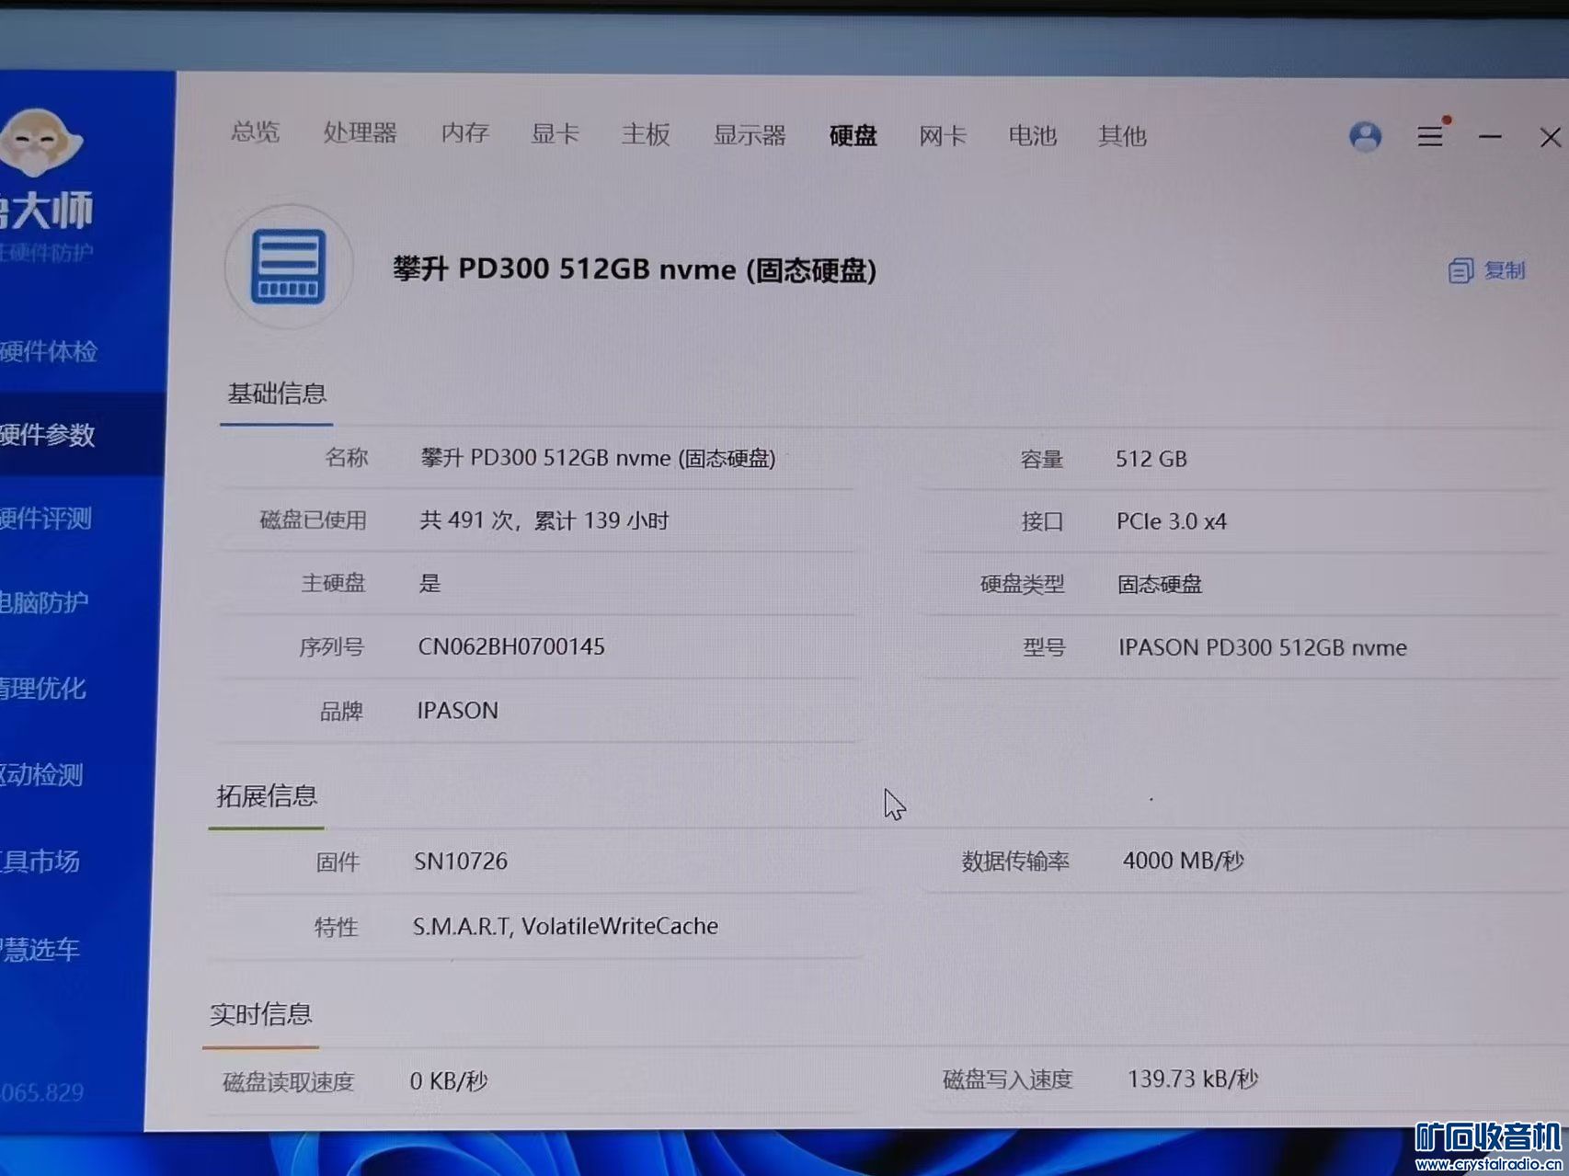This screenshot has height=1176, width=1569.
Task: Click the 序列号 field label
Action: tap(332, 646)
